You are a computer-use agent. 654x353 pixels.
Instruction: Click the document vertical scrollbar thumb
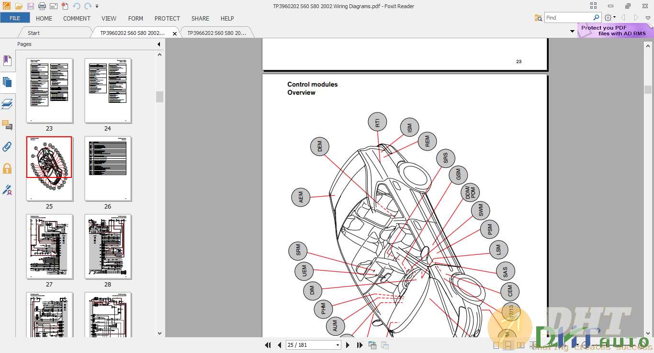[648, 89]
